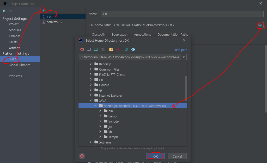Open the path history dropdown arrow

point(184,57)
